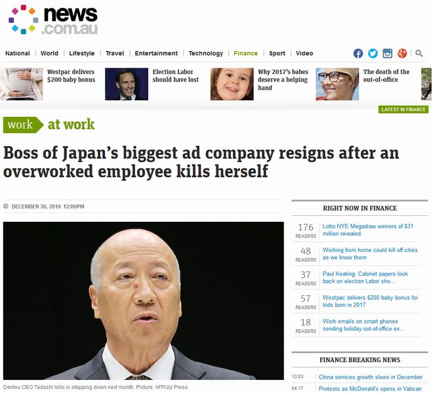Read China services growth slows article

point(371,377)
